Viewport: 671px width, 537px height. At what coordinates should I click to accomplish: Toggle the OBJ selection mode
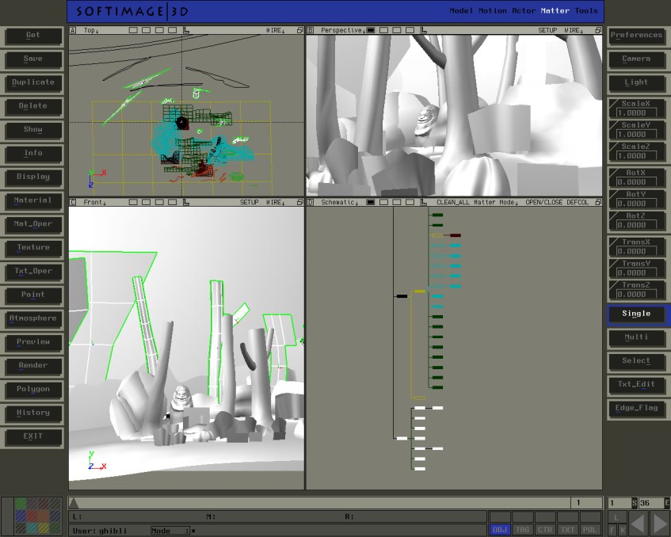click(500, 529)
